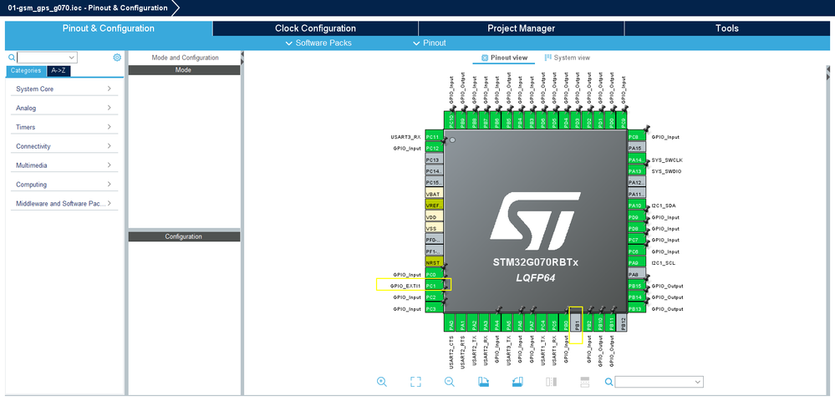Click the LQFP64 package label
835x401 pixels.
(535, 278)
